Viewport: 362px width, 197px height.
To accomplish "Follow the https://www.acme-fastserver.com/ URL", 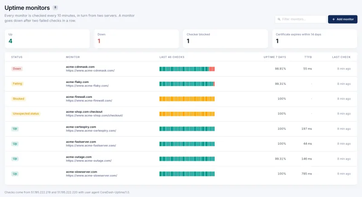I will 91,146.
